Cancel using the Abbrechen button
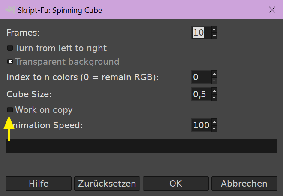The width and height of the screenshot is (283, 196). coord(244,184)
